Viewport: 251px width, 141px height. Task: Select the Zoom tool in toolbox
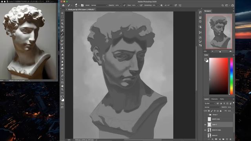tap(62, 89)
